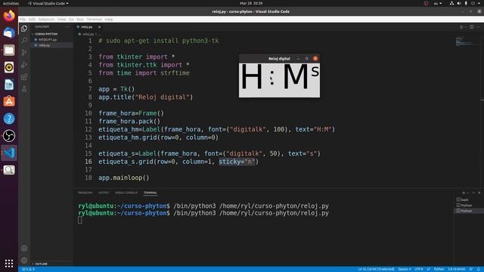Open the Files app from the dock

(9, 50)
